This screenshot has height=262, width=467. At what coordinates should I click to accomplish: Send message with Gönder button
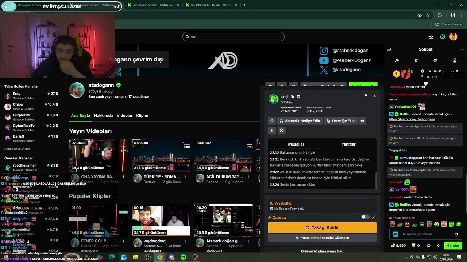tap(453, 246)
